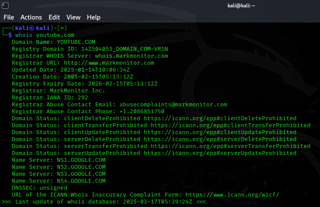Click the Creation Date 2005-02-15 line

[x=73, y=77]
